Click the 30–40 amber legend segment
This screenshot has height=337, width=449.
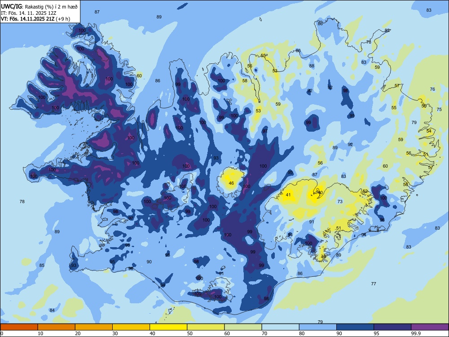click(x=131, y=327)
